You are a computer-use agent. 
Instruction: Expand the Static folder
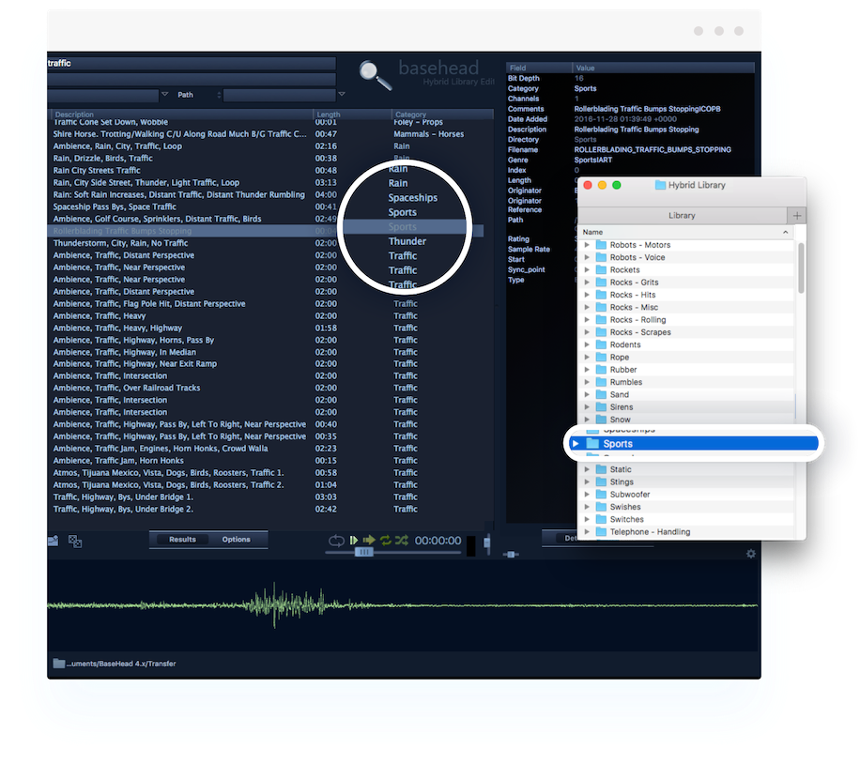click(587, 469)
